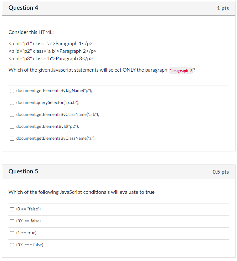This screenshot has height=261, width=237.
Task: Tick the getElementsByClassName("a") checkbox
Action: 12,139
